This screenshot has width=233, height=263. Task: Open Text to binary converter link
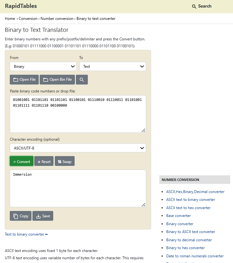(x=25, y=234)
